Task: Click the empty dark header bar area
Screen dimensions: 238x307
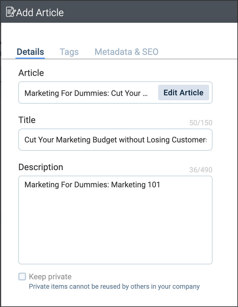Action: tap(153, 12)
